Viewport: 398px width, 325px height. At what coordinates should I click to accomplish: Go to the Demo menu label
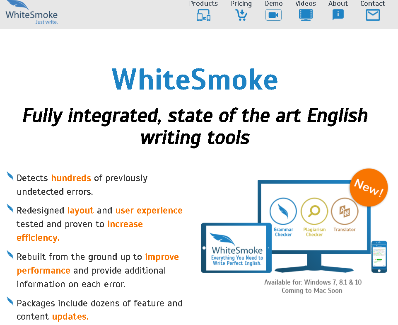click(274, 4)
